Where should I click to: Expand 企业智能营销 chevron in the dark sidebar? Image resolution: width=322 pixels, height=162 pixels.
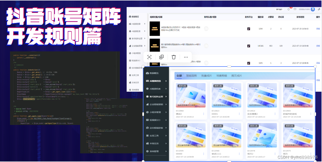coord(166,104)
